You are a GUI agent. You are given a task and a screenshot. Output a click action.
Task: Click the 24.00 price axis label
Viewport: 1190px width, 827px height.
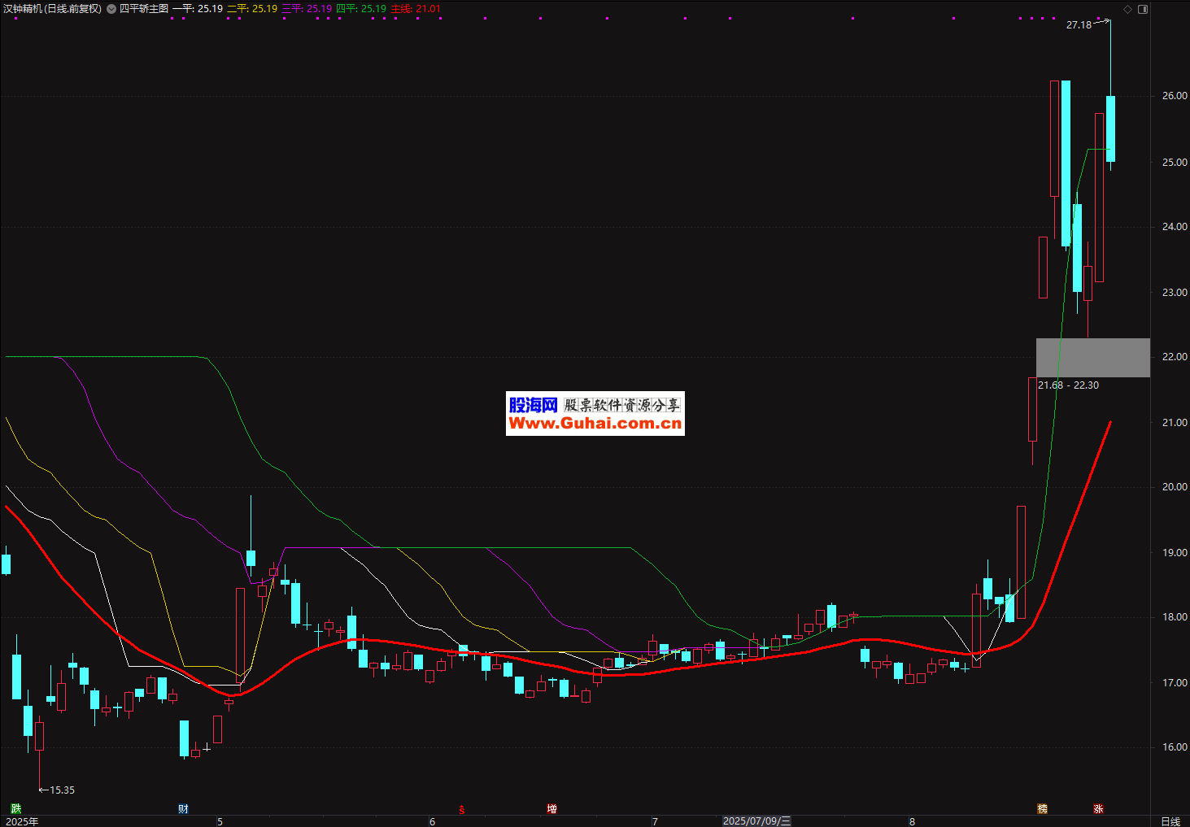coord(1175,227)
